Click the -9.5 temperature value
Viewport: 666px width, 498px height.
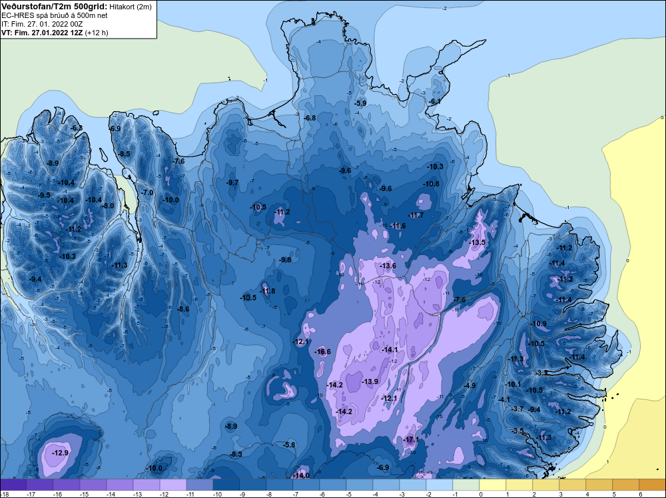point(44,195)
